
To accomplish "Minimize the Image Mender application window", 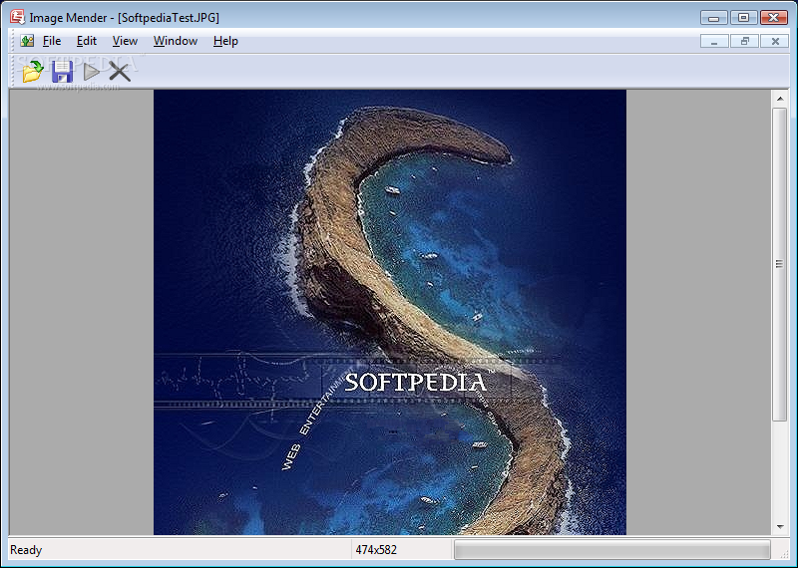I will tap(713, 18).
